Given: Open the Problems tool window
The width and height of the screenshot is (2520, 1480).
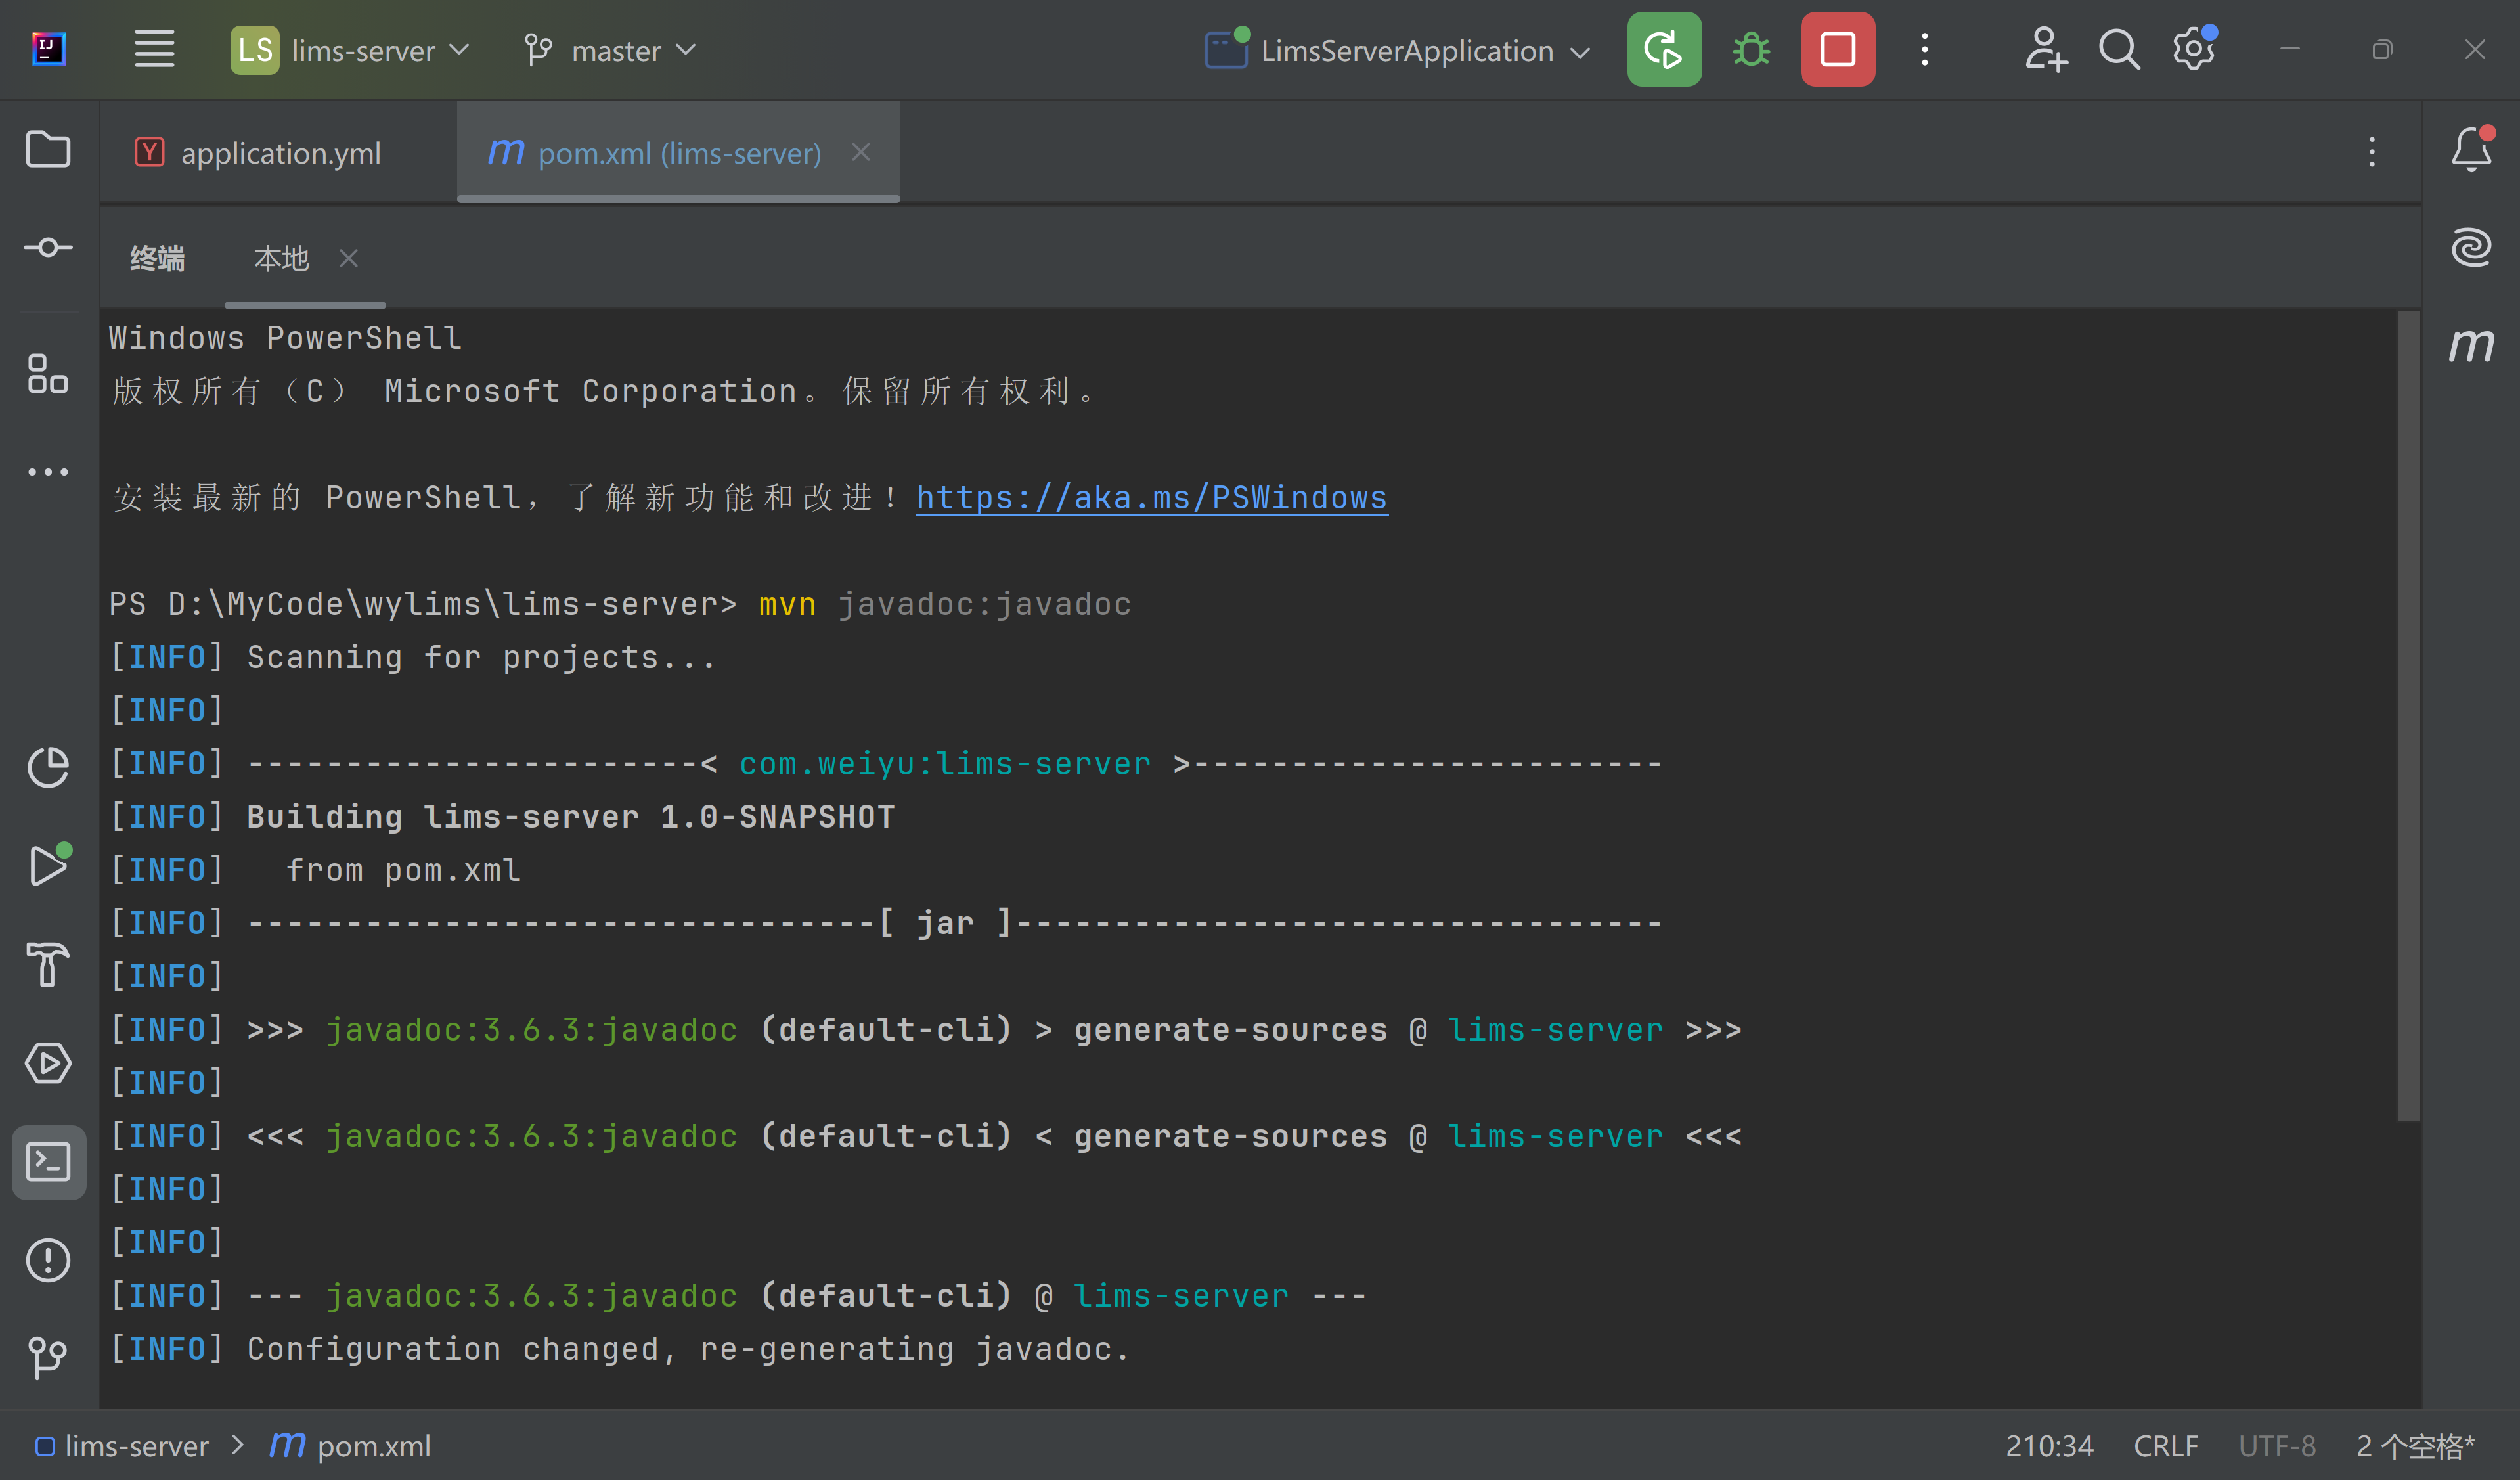Looking at the screenshot, I should pyautogui.click(x=48, y=1260).
